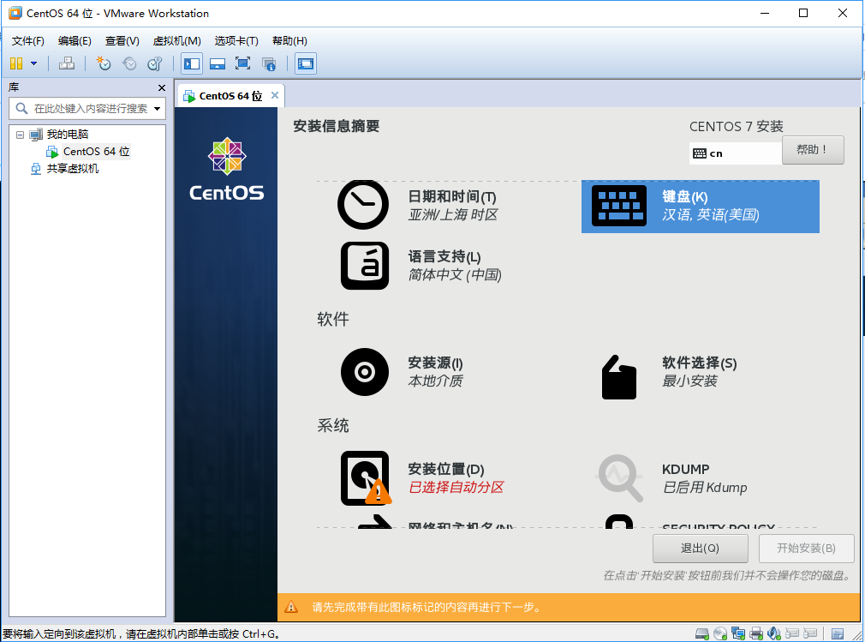Click the 软件选择(S) label
This screenshot has height=642, width=865.
(699, 363)
